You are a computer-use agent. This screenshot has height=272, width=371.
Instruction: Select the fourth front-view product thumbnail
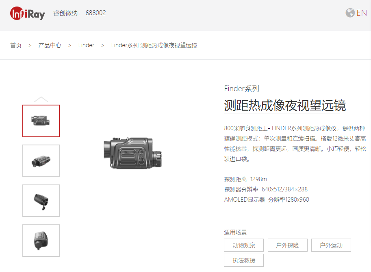(x=41, y=241)
